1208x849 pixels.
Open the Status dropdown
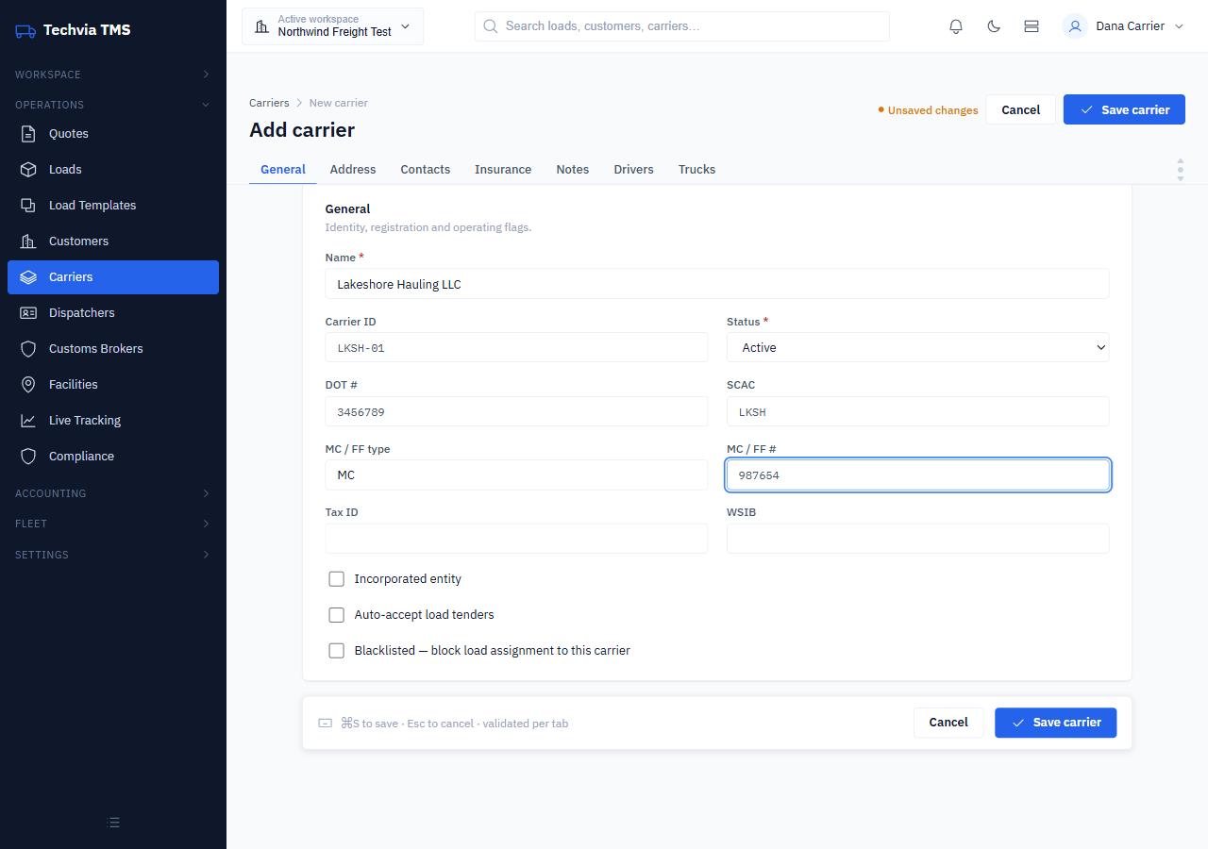917,347
